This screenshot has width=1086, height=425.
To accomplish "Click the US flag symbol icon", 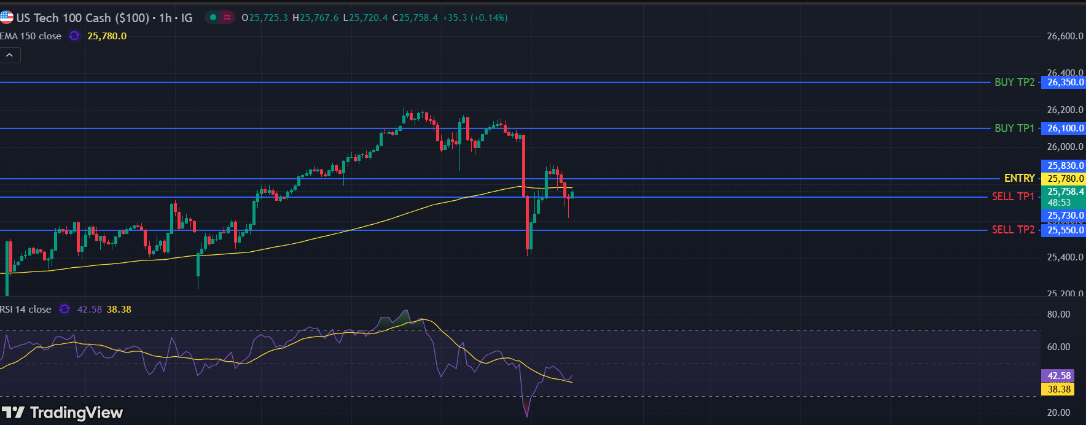I will point(7,17).
